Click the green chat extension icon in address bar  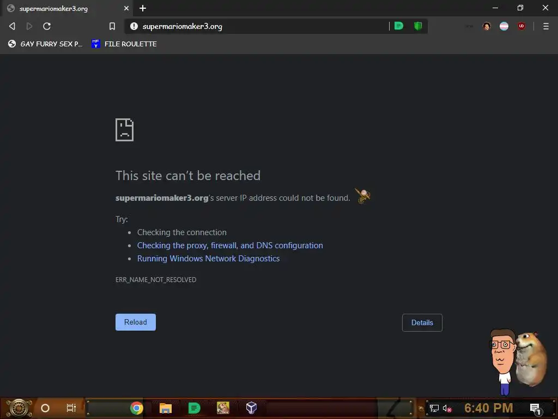[x=399, y=26]
